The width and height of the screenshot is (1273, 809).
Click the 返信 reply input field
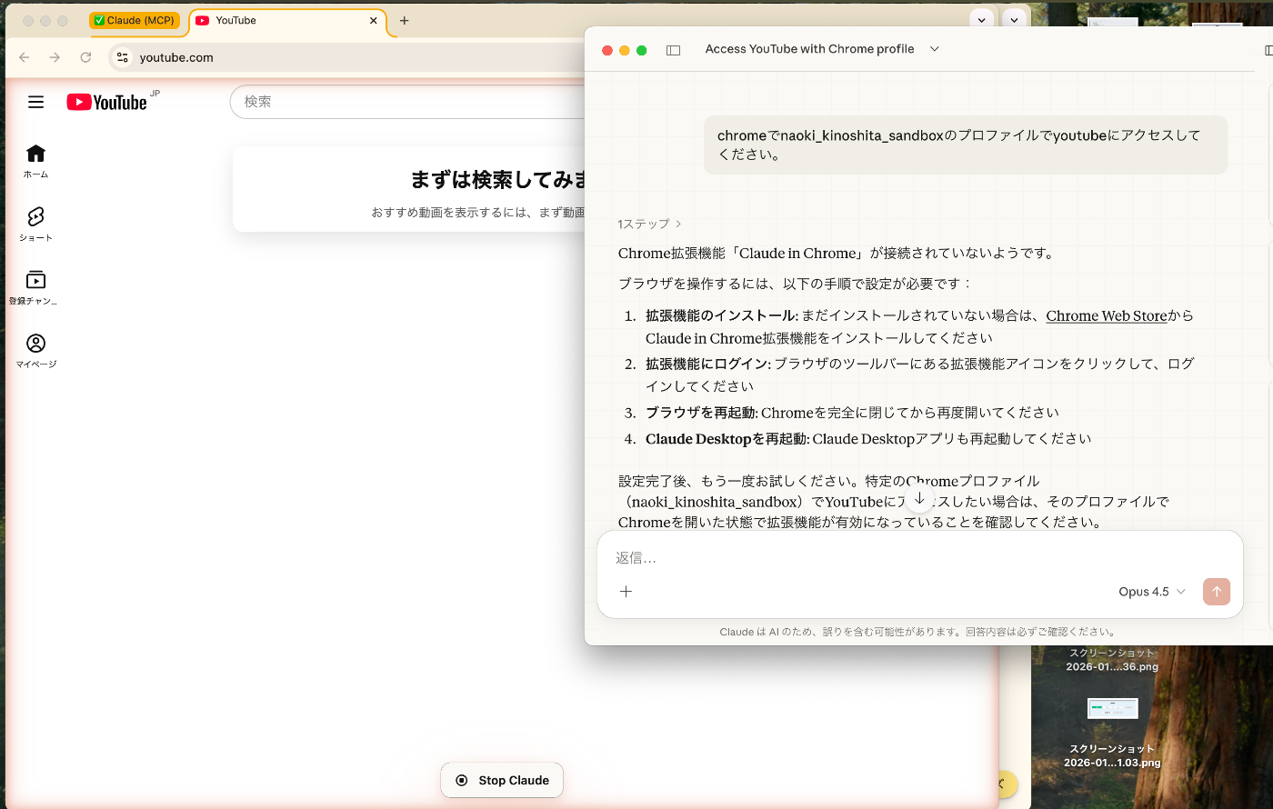click(919, 557)
